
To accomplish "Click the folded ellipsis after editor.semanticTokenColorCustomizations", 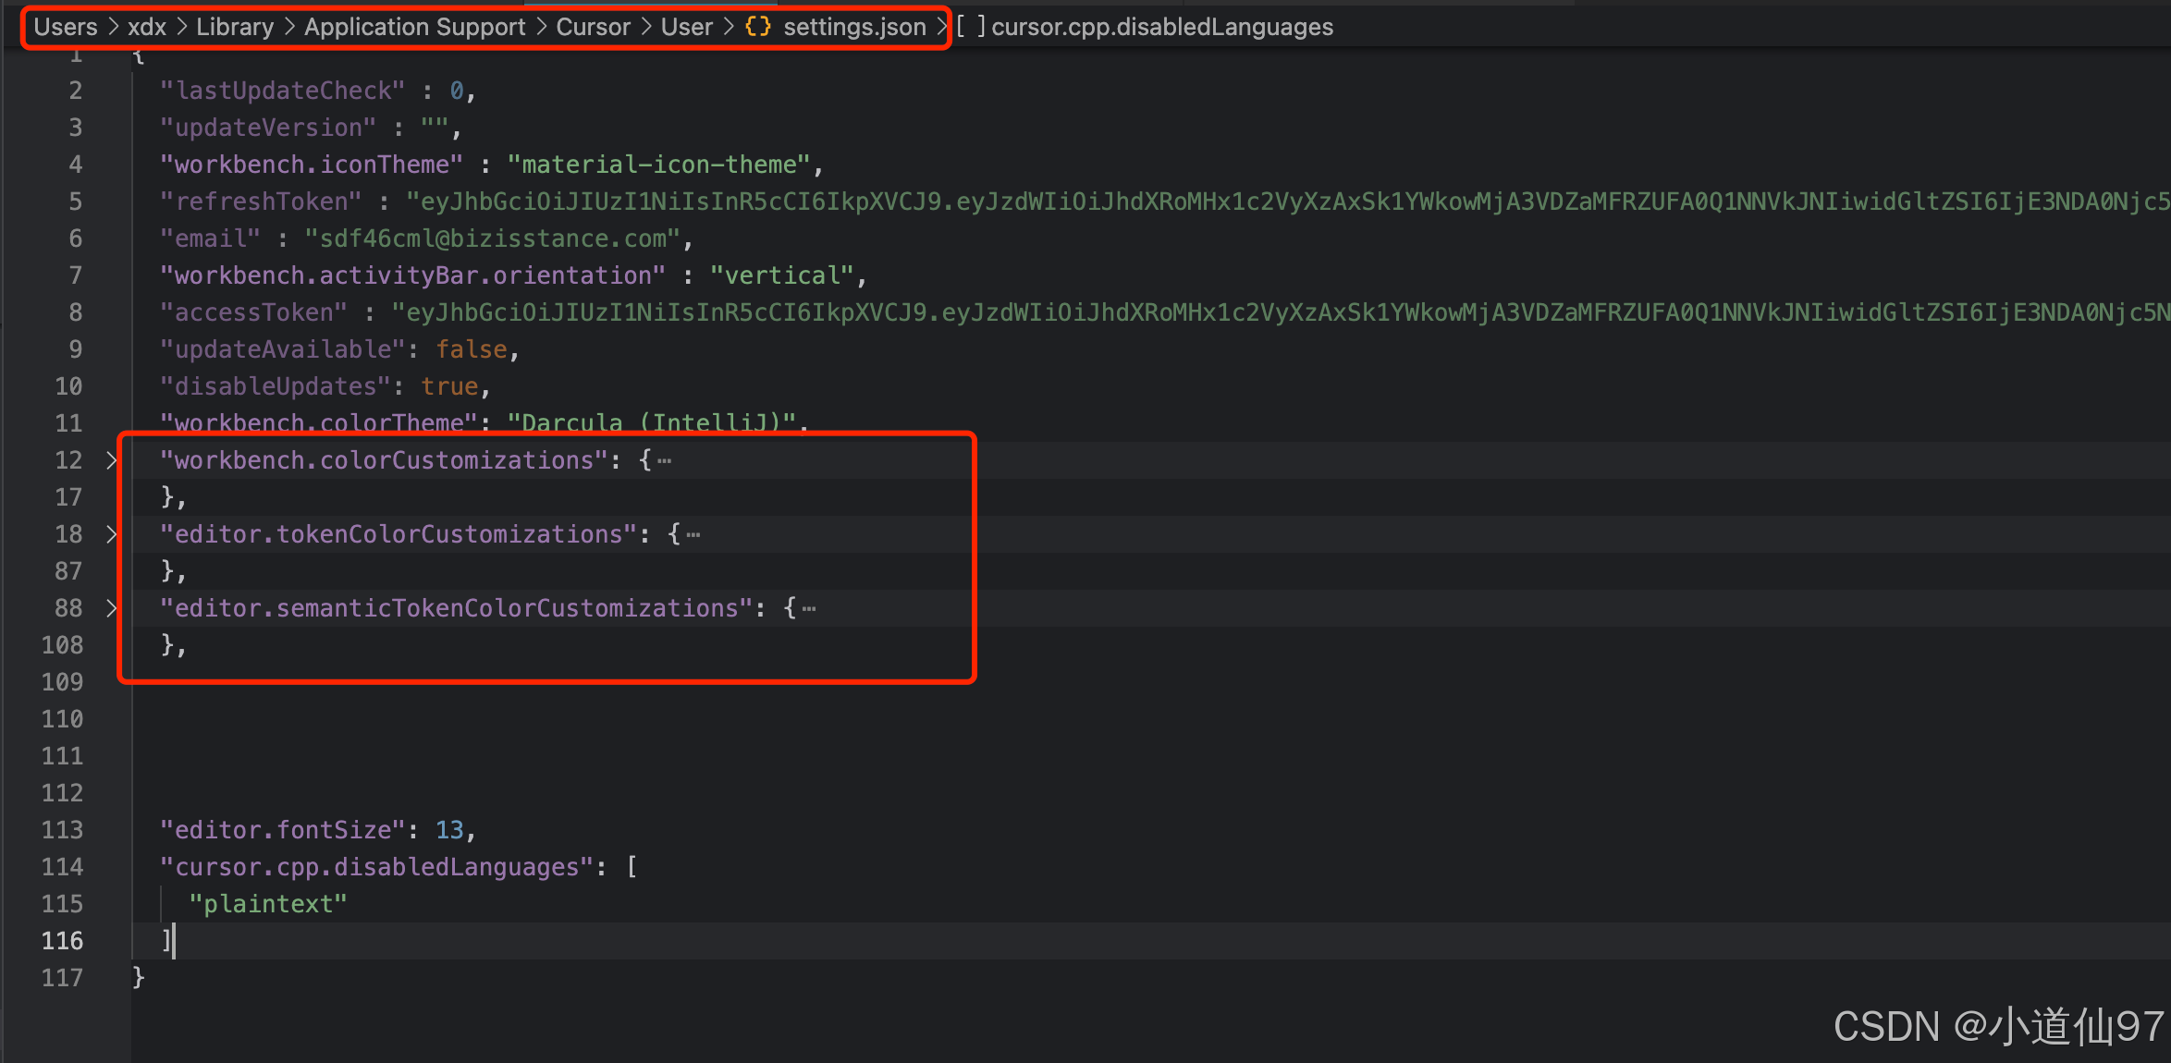I will [809, 608].
